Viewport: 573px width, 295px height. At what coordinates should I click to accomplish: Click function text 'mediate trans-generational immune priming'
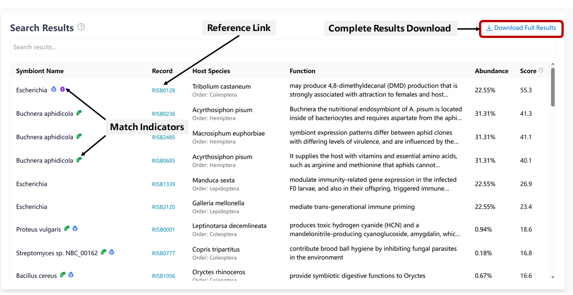(352, 207)
